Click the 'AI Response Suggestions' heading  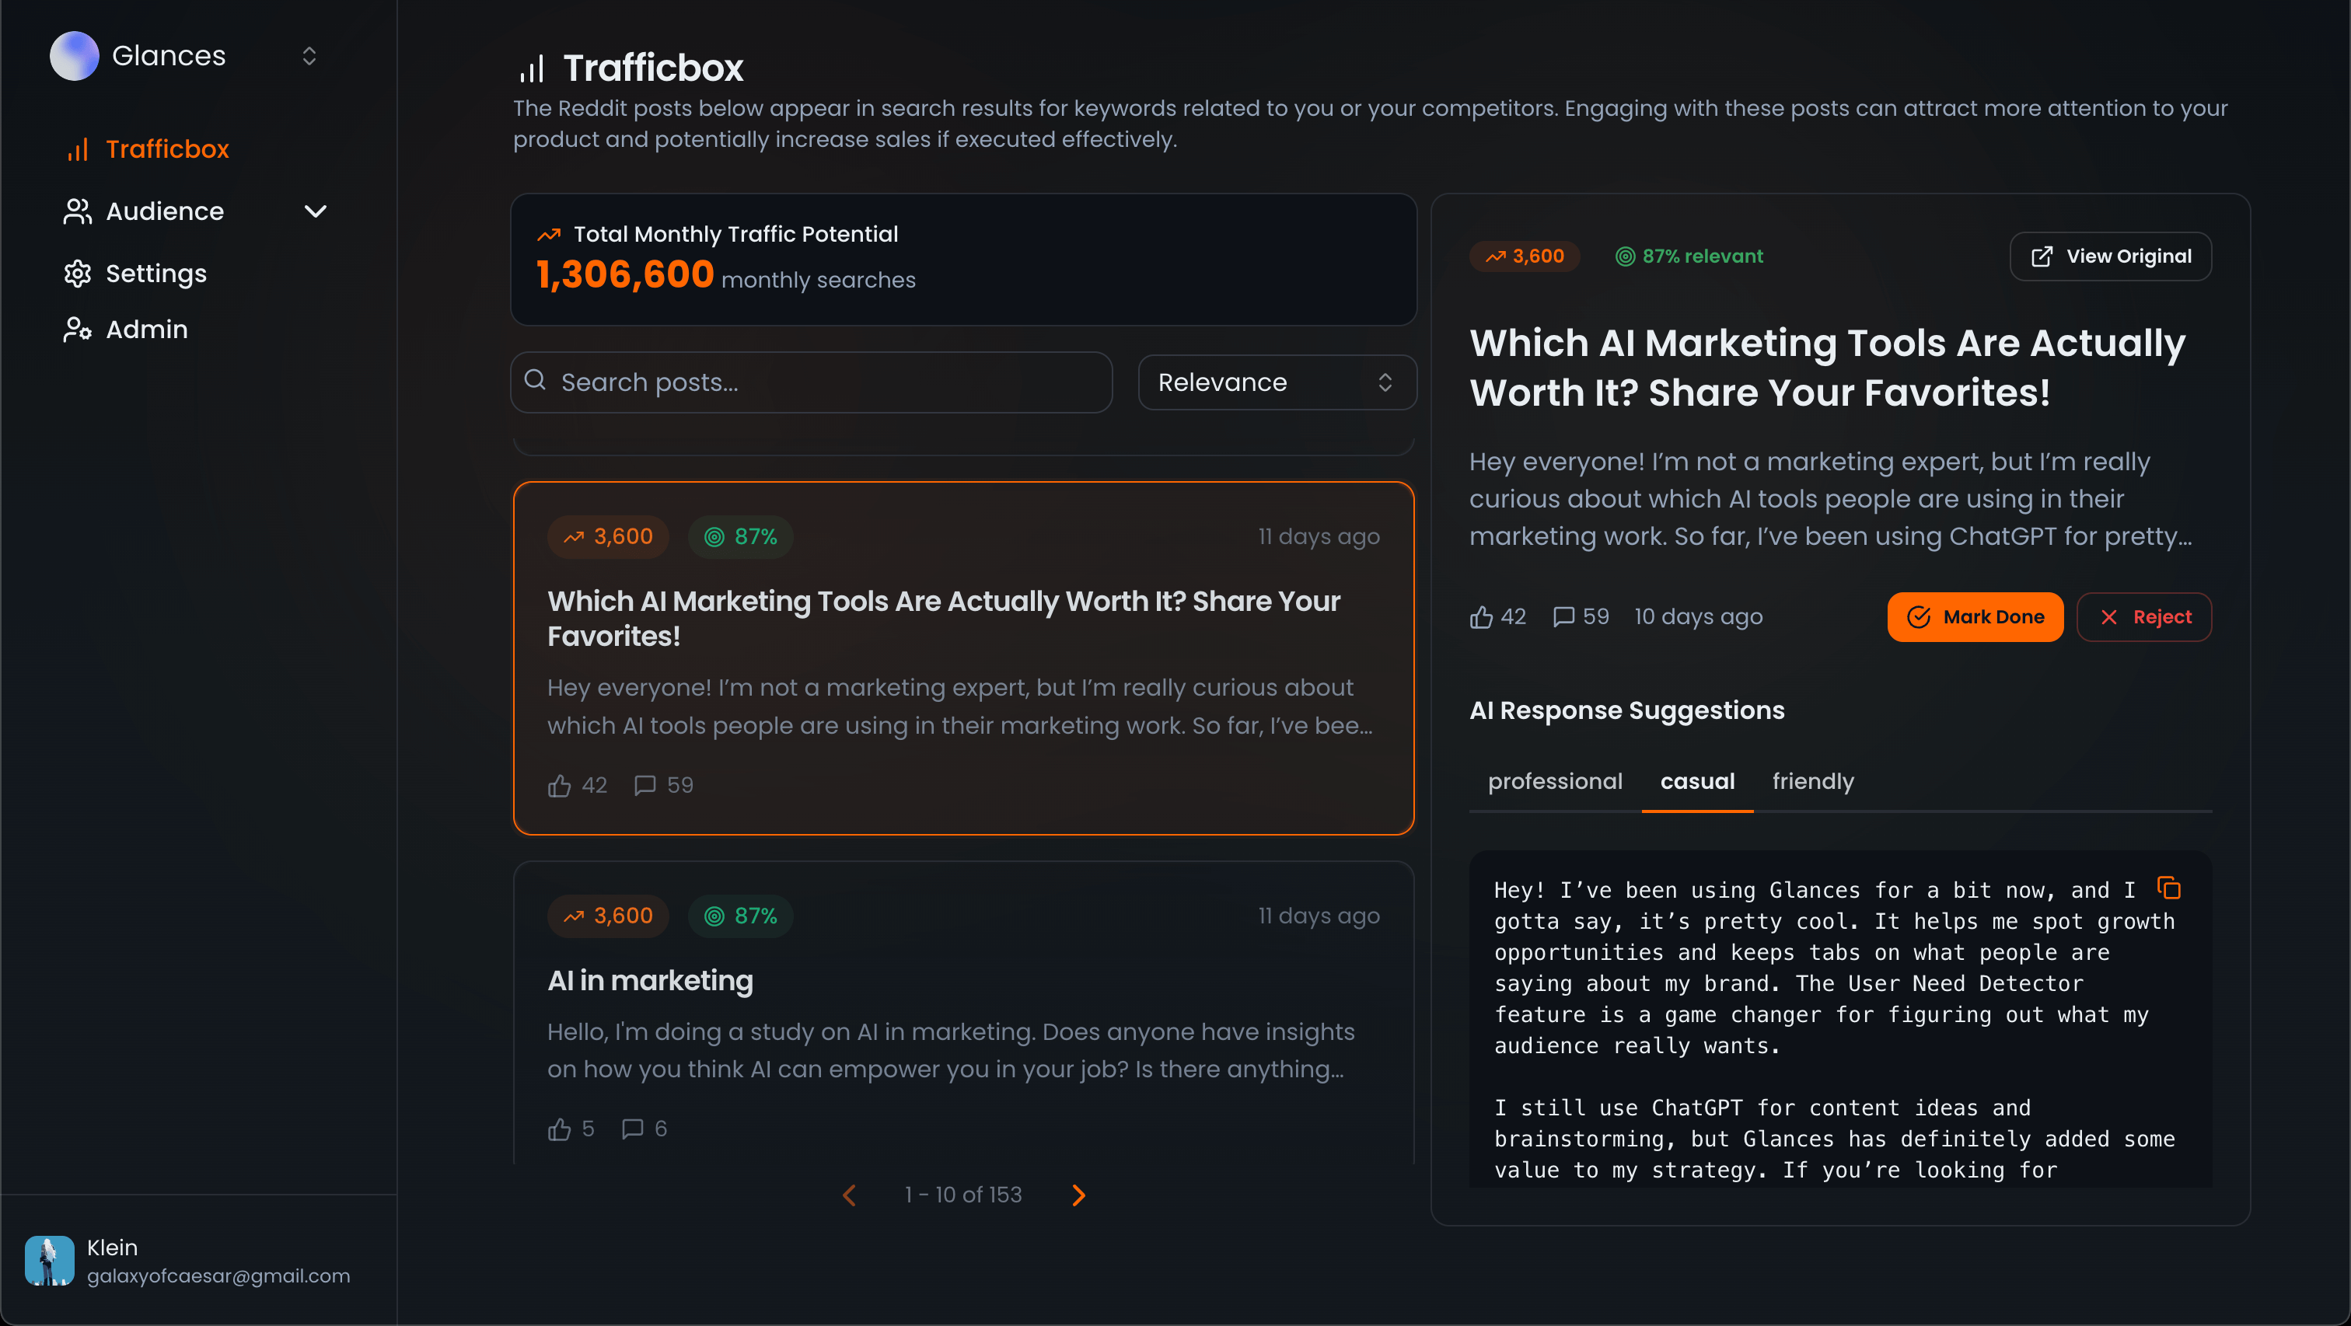(1626, 710)
